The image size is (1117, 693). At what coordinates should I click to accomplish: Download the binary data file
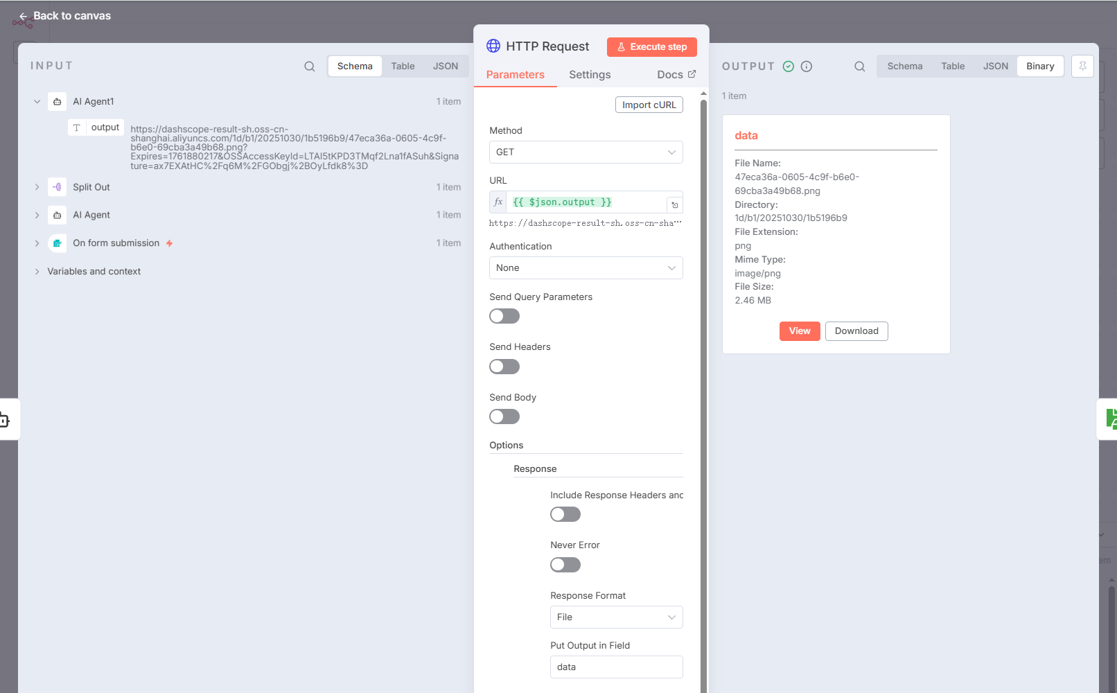click(856, 331)
